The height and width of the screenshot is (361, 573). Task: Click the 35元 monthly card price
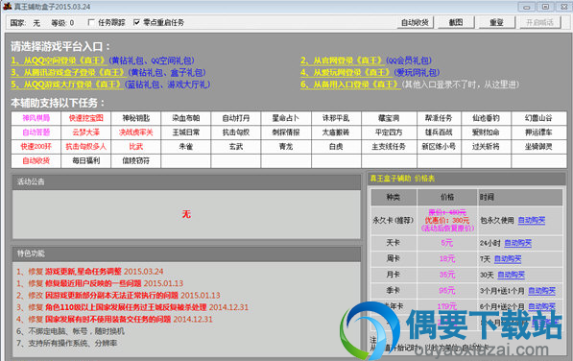446,275
